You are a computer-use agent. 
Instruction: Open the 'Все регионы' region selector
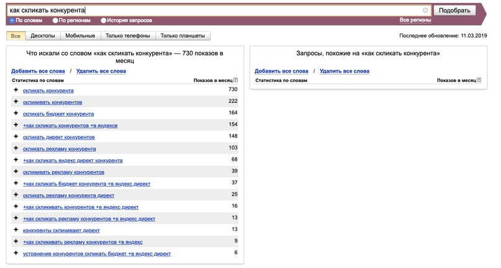(415, 20)
